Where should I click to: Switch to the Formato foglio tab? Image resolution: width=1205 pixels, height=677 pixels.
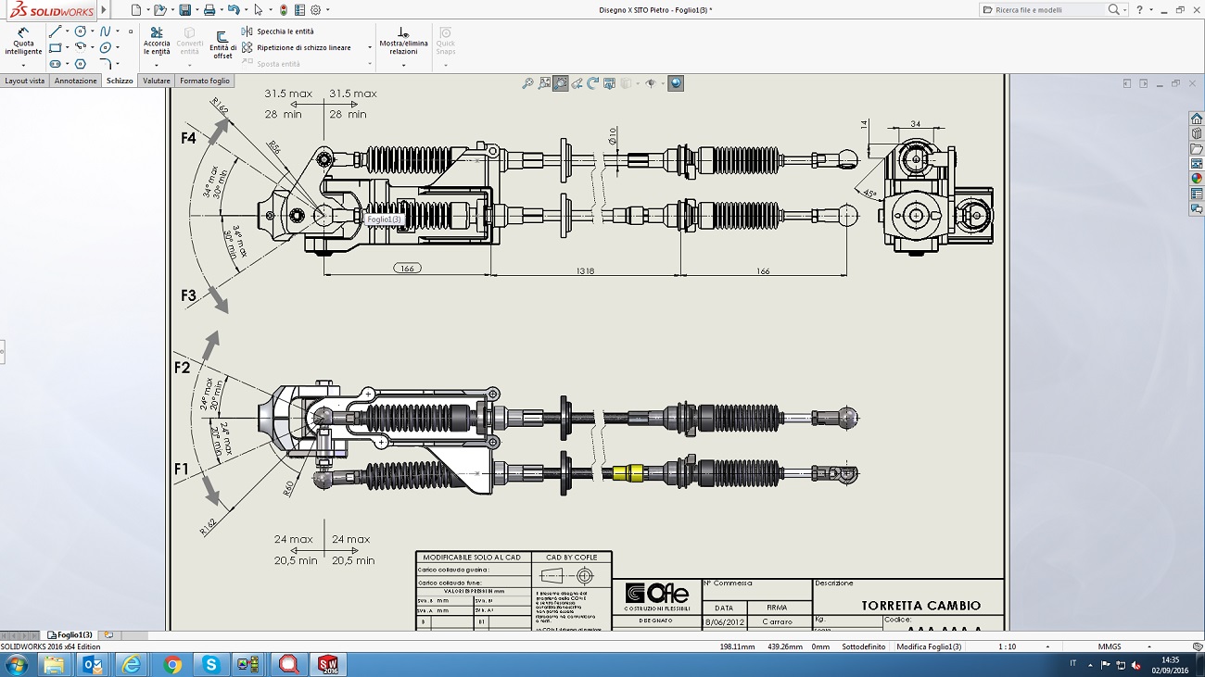[x=205, y=81]
